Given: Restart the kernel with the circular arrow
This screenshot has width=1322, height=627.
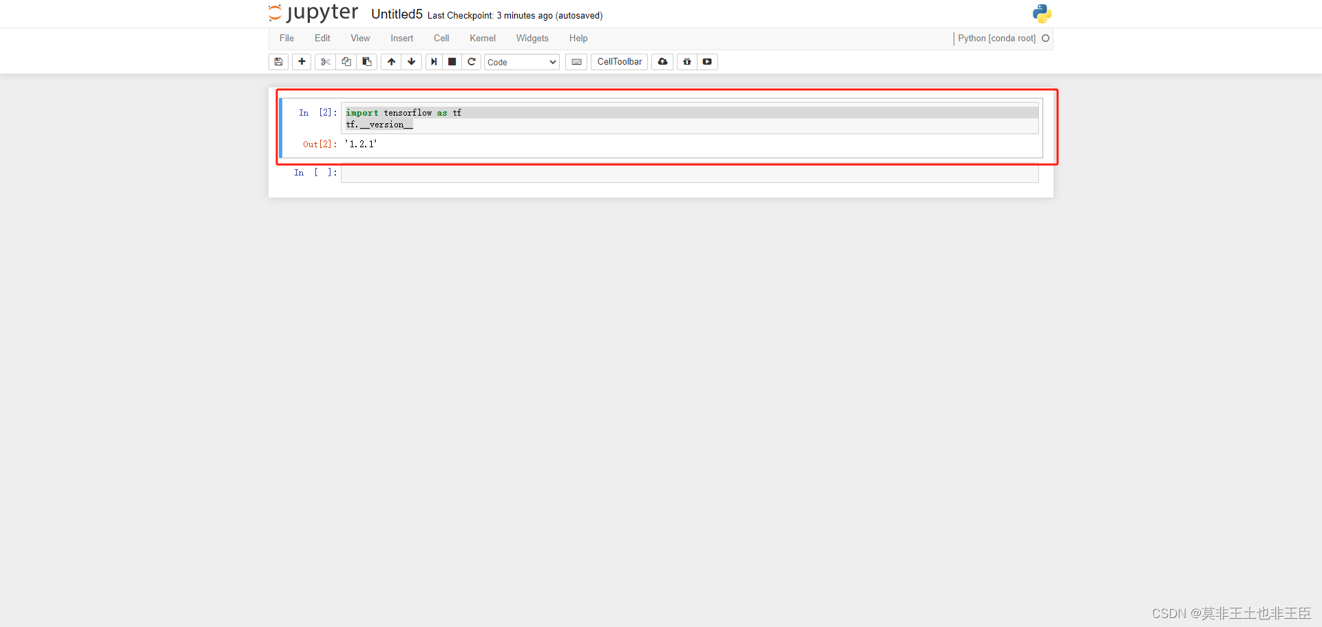Looking at the screenshot, I should tap(472, 62).
